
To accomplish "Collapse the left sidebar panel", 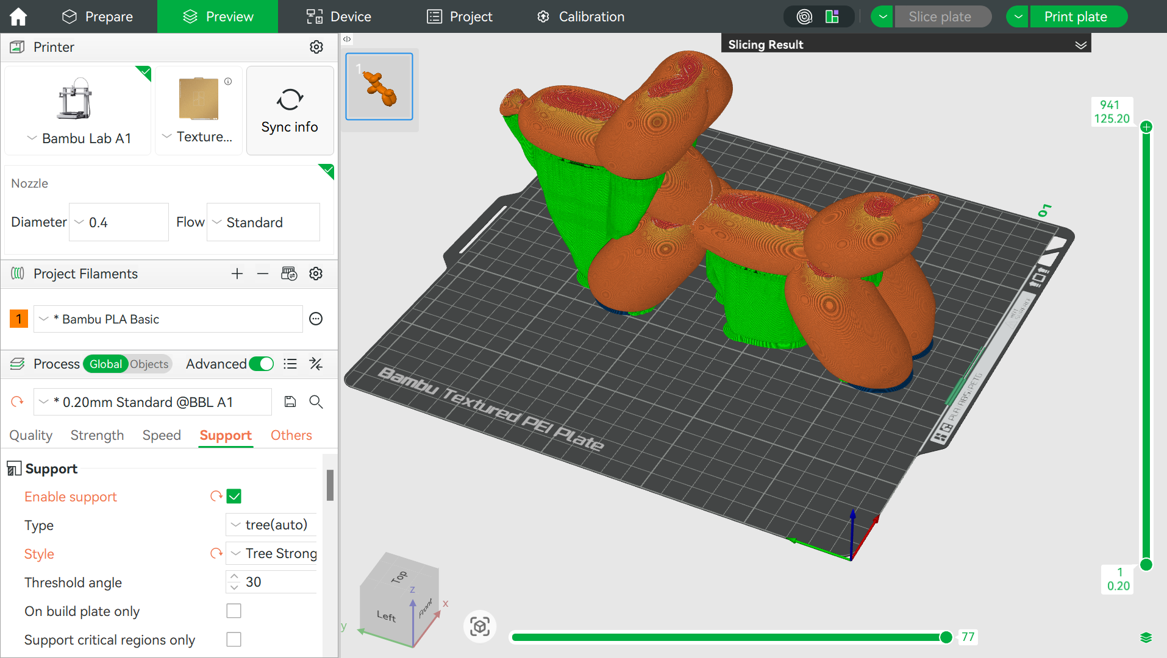I will [347, 39].
